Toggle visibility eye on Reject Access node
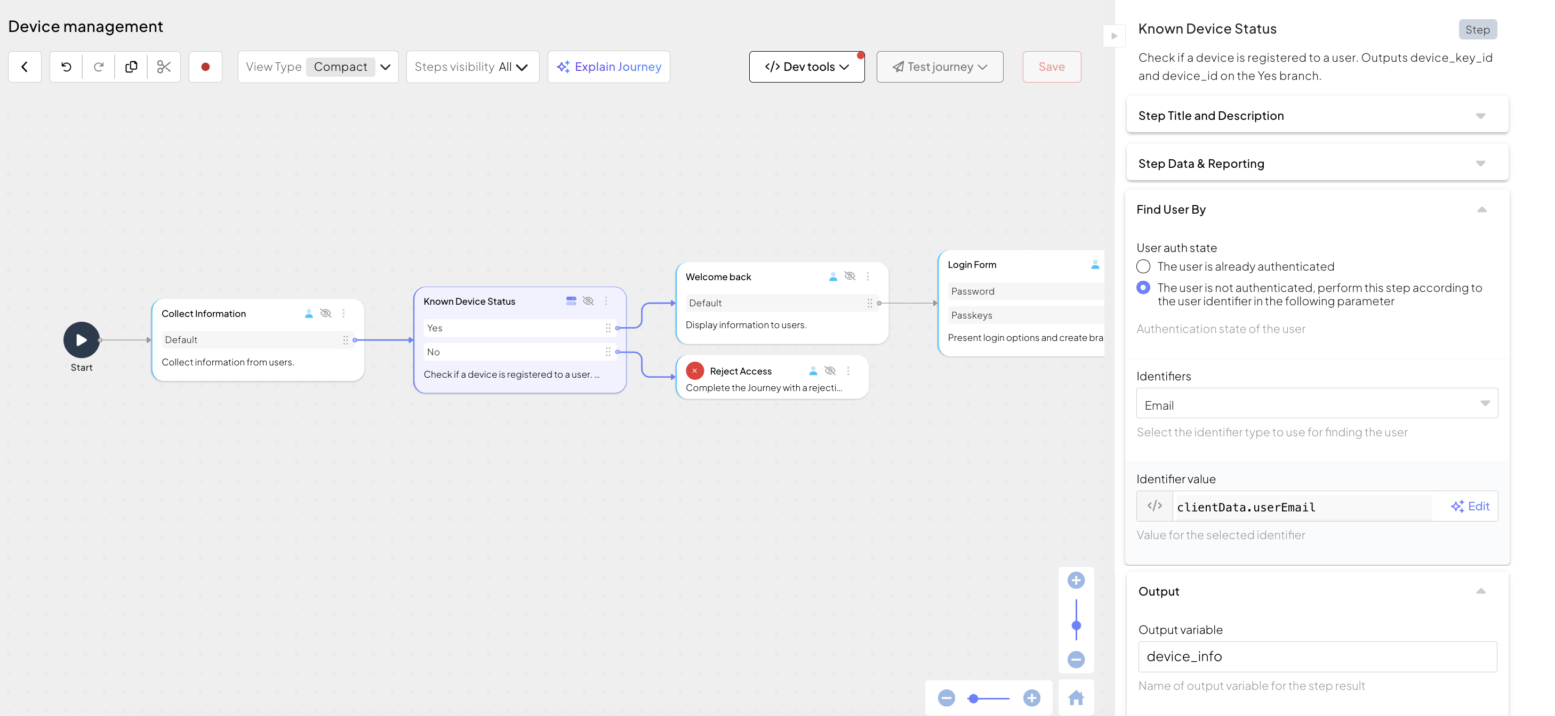The image size is (1555, 716). point(831,370)
